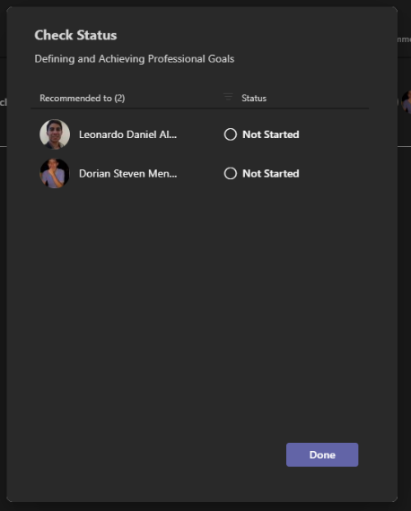Click the divider line under the column headers

pos(199,108)
